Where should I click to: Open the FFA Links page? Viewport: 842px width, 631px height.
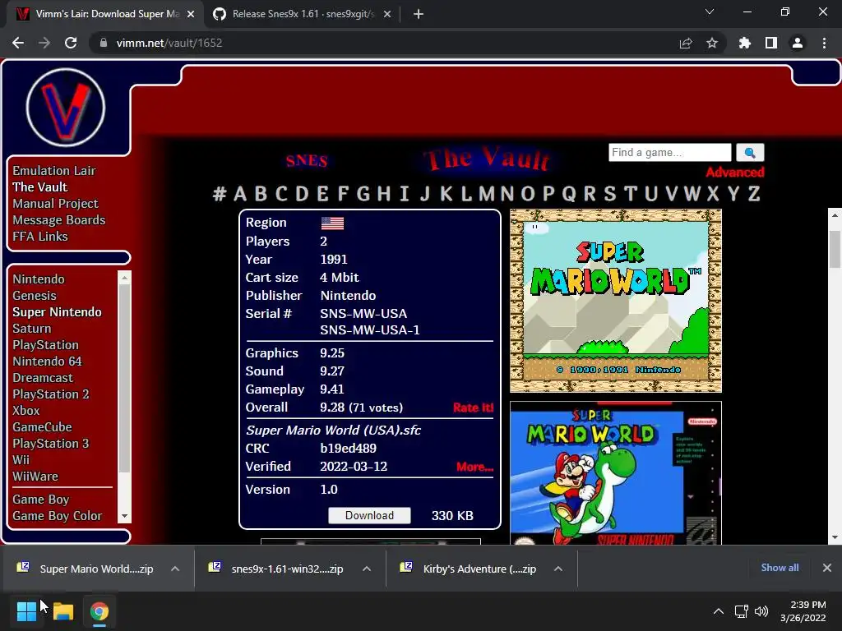click(x=40, y=237)
